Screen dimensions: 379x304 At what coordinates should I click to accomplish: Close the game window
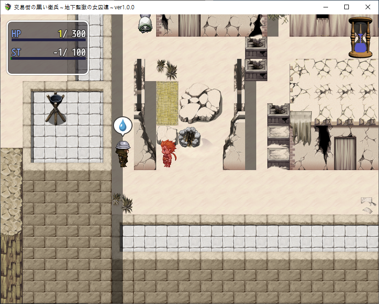(368, 7)
